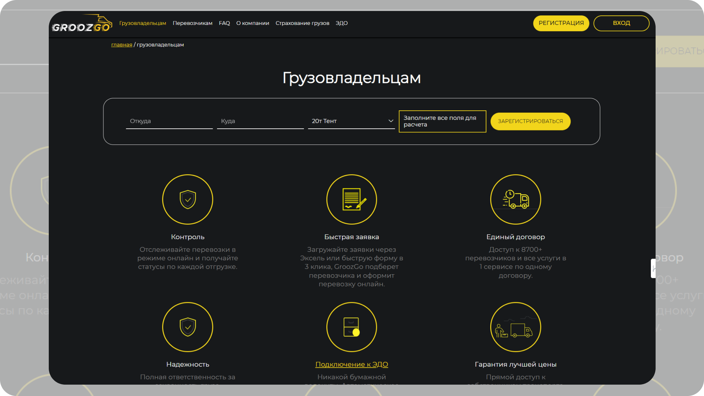Focus the Откуда origin field

click(169, 121)
